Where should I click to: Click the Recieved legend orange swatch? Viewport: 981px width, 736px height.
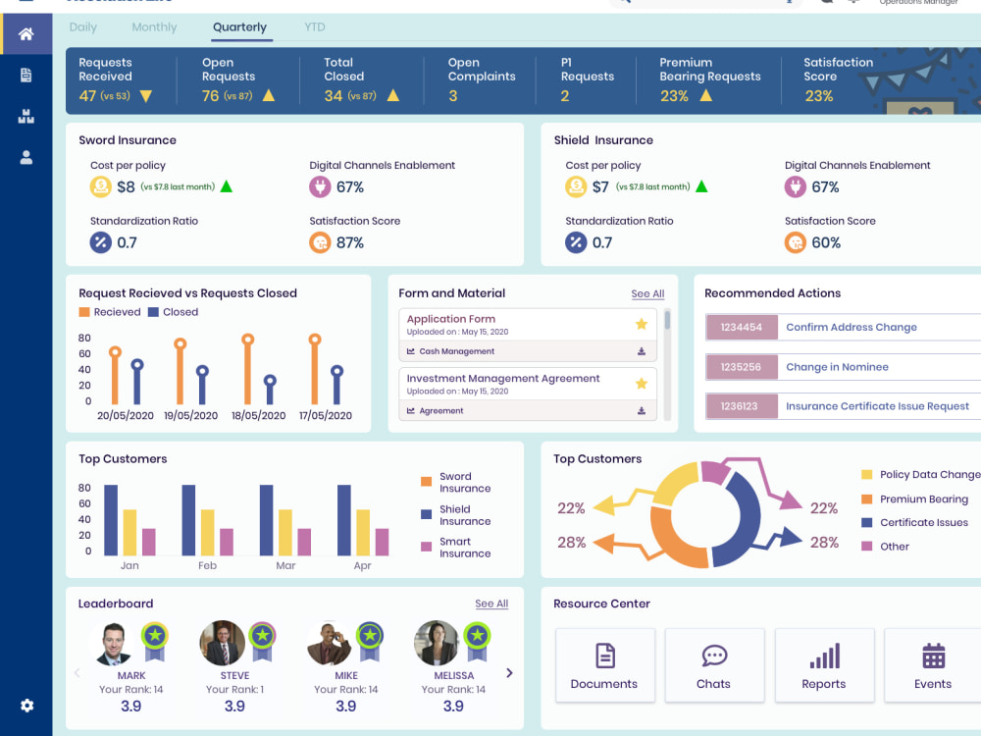tap(84, 312)
